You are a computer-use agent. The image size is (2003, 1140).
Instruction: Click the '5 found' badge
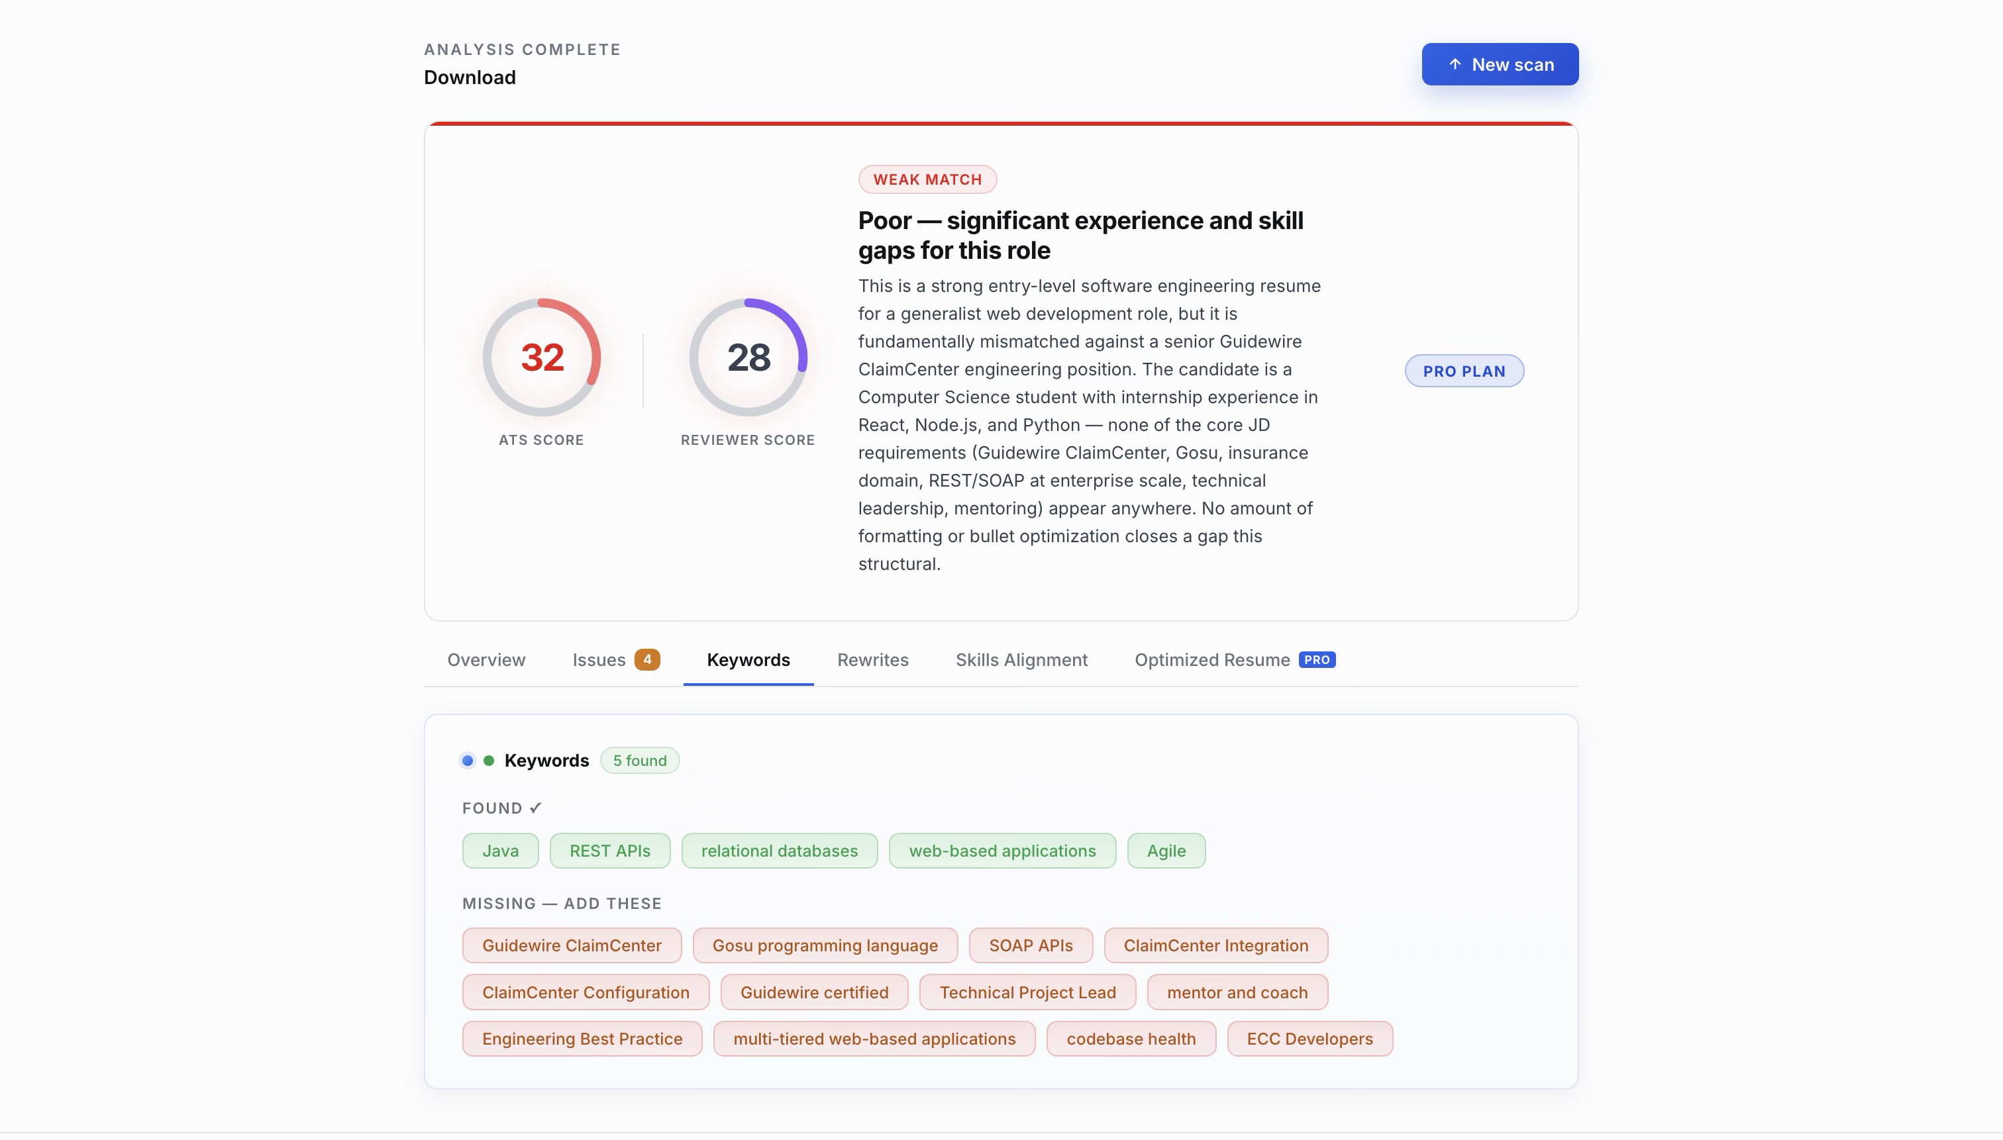point(639,760)
